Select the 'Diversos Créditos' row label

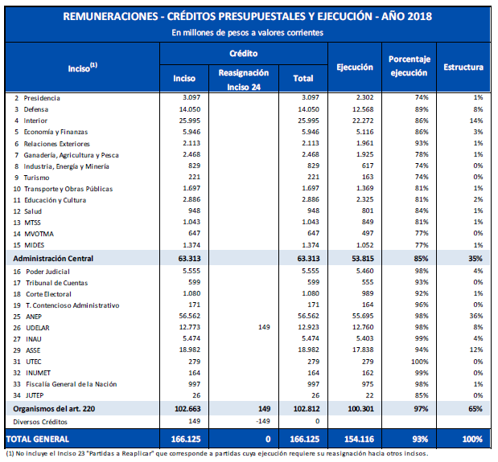pyautogui.click(x=40, y=422)
